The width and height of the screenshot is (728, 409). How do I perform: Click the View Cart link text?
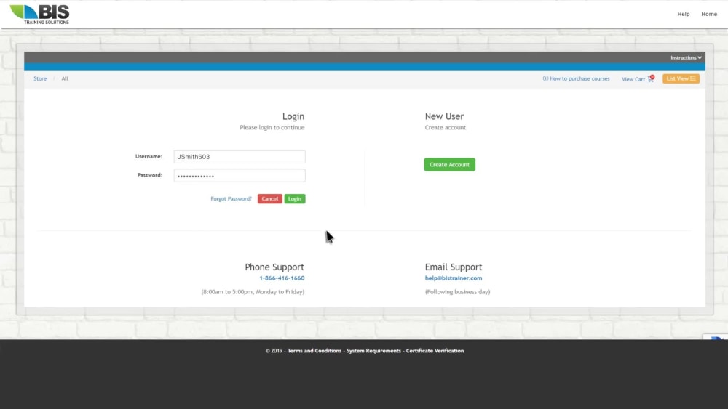coord(633,79)
